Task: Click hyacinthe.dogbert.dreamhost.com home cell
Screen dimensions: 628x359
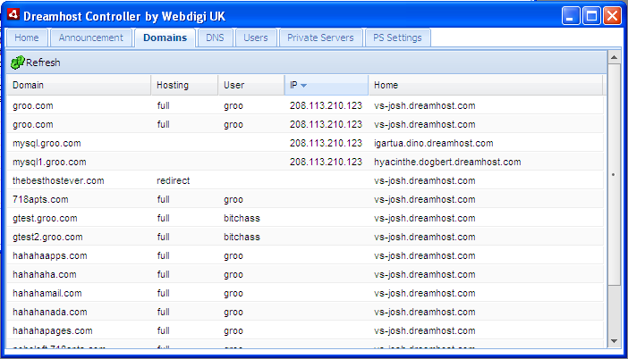Action: (x=447, y=162)
